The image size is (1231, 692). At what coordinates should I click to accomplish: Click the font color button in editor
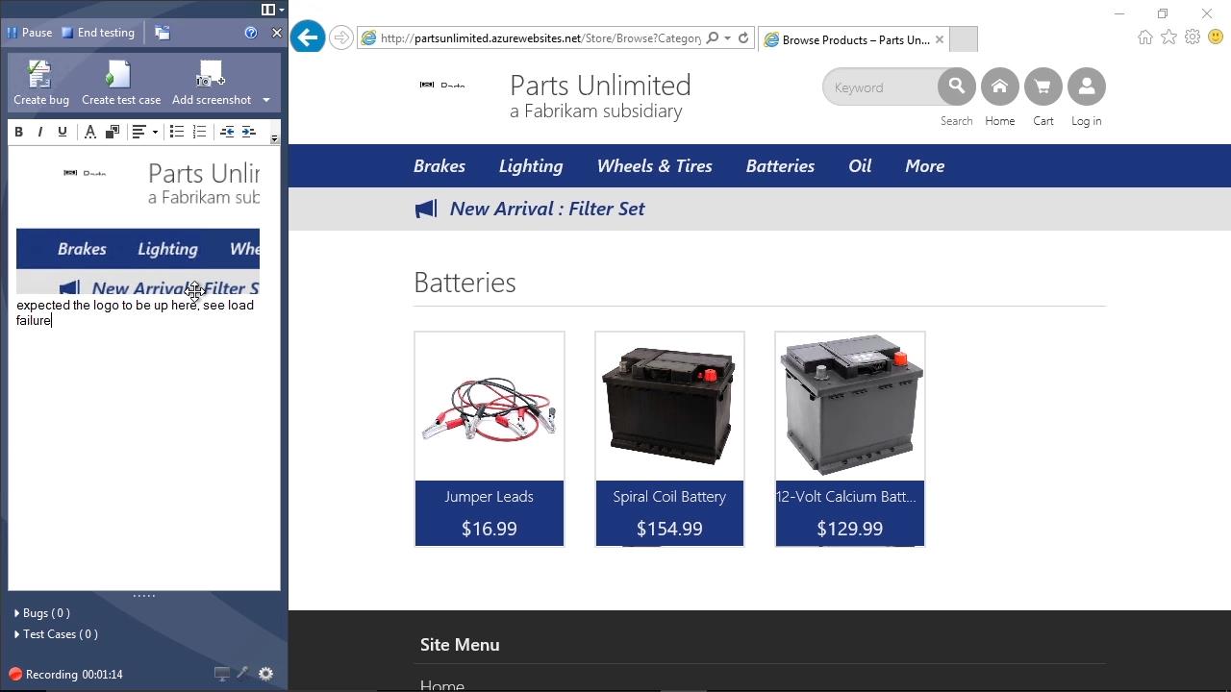tap(89, 132)
